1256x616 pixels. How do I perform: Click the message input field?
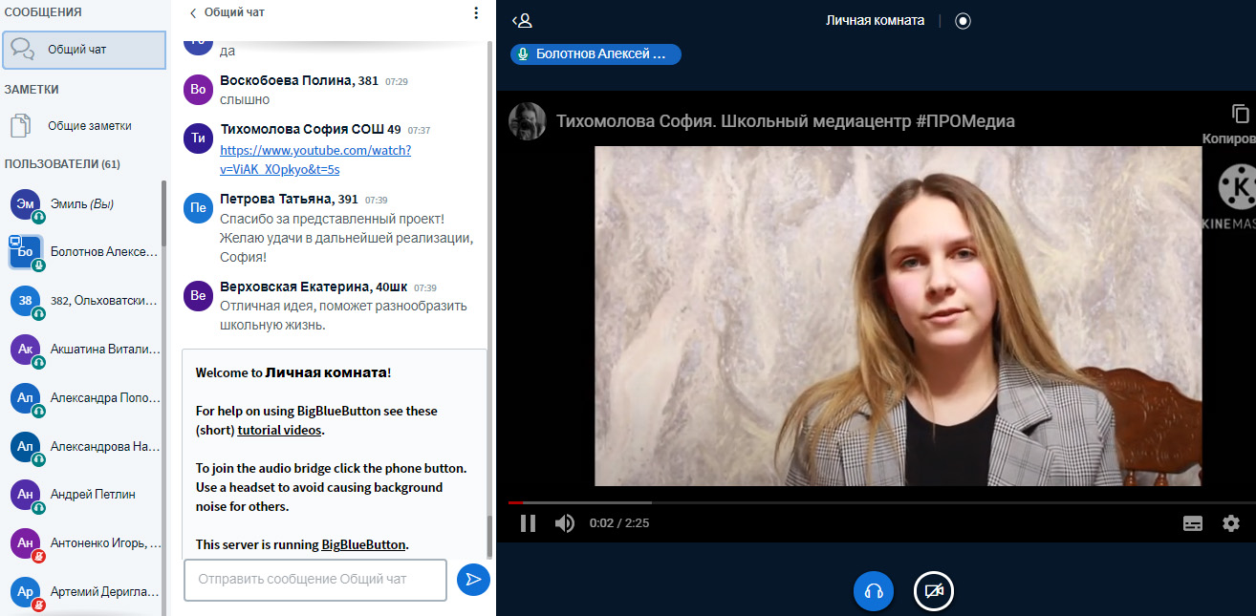coord(314,579)
